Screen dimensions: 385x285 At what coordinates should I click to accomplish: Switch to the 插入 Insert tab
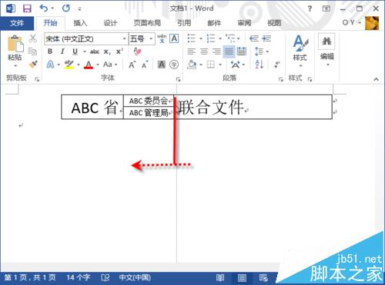pyautogui.click(x=80, y=23)
